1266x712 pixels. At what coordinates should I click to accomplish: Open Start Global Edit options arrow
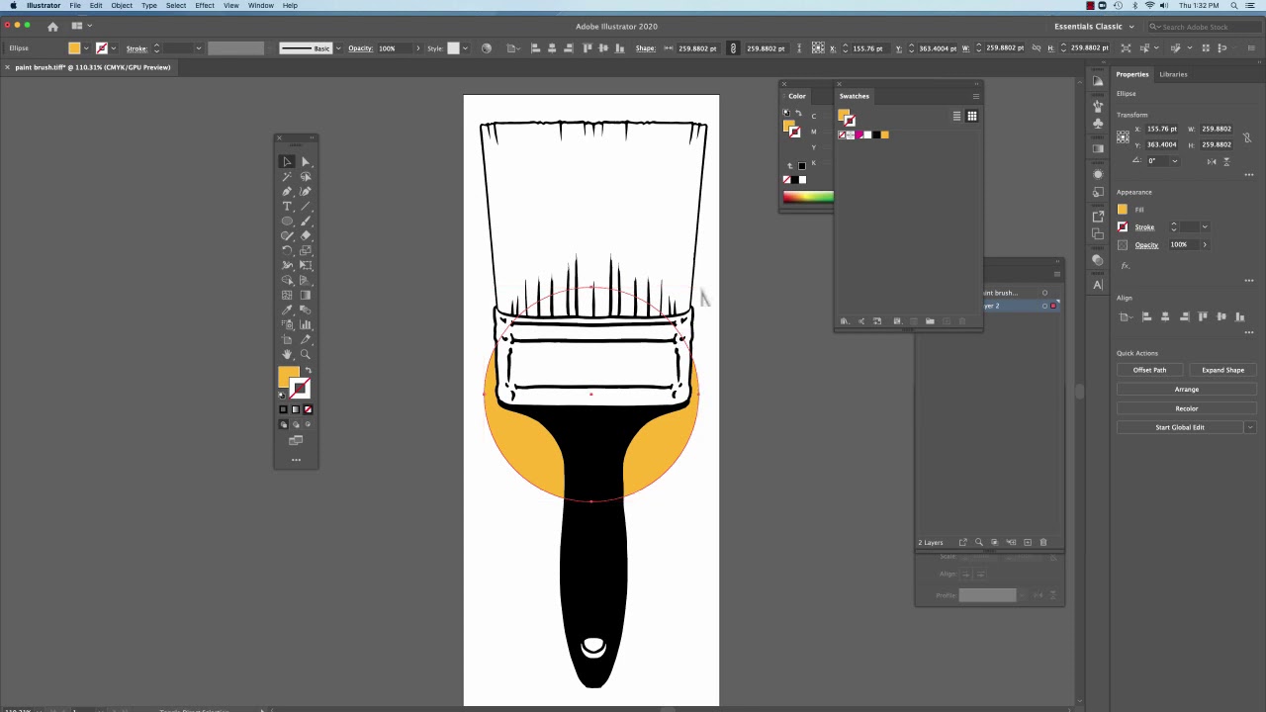click(x=1250, y=427)
